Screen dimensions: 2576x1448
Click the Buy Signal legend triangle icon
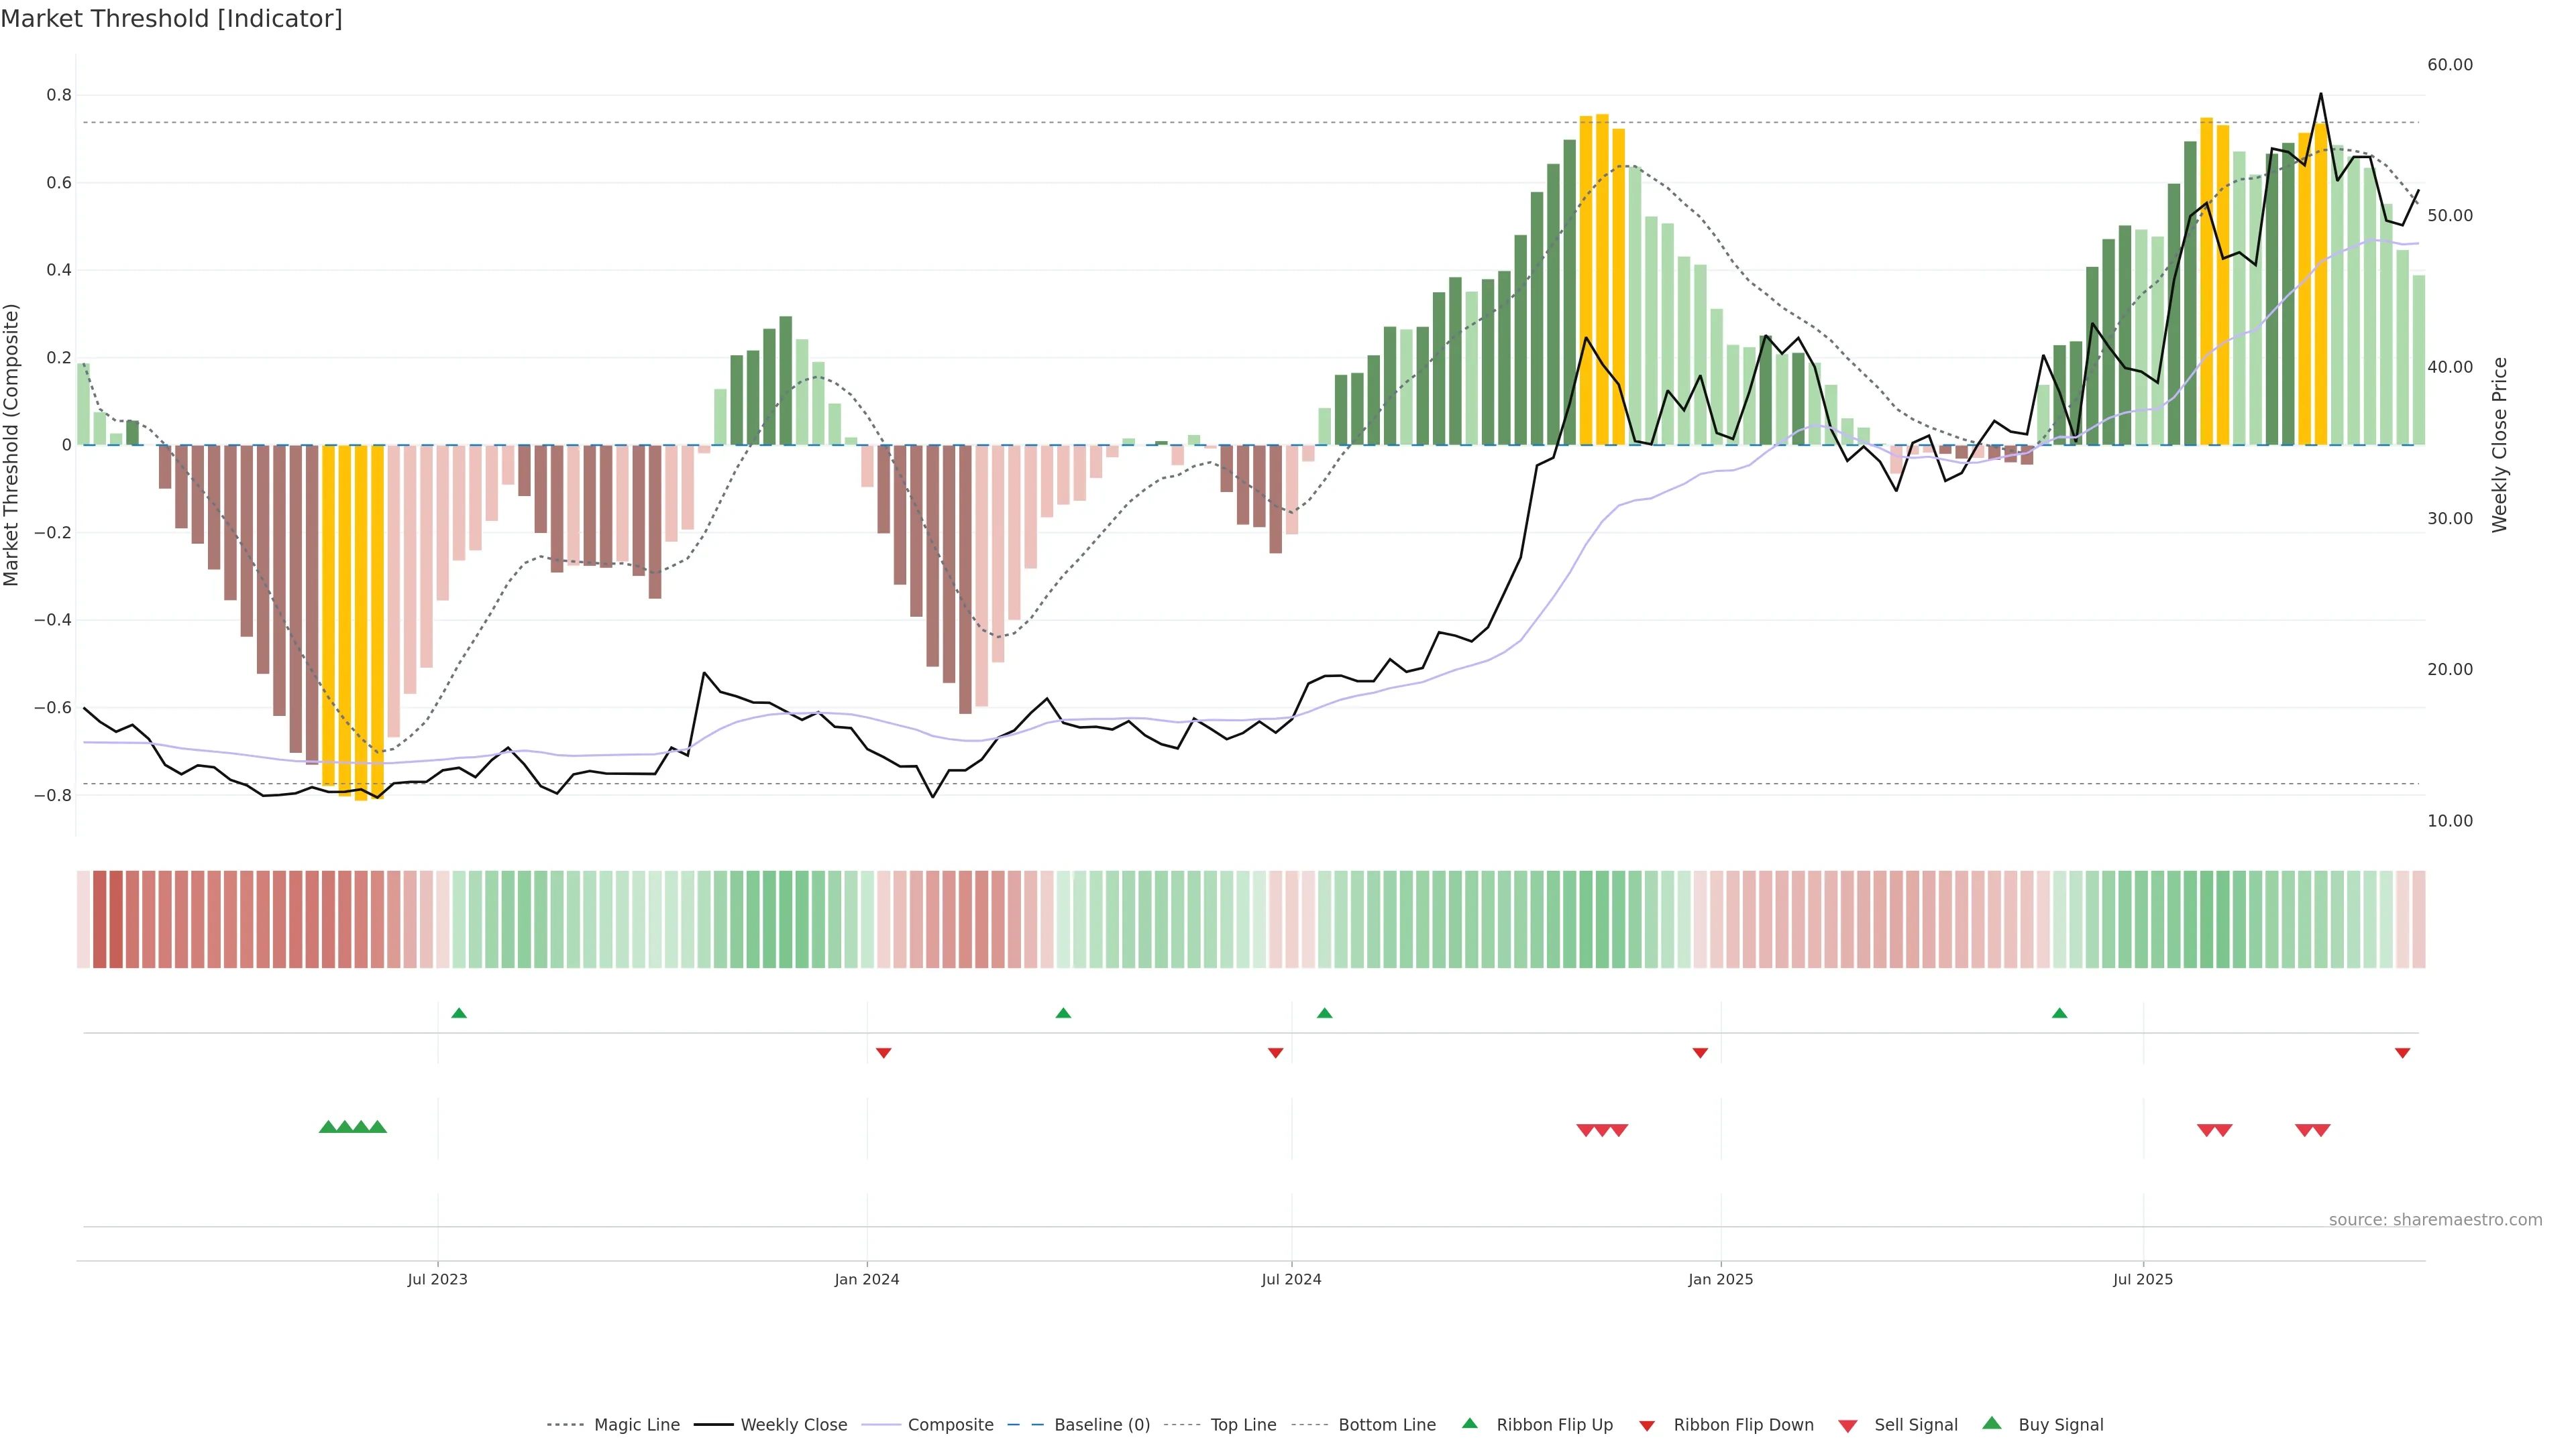tap(1992, 1424)
